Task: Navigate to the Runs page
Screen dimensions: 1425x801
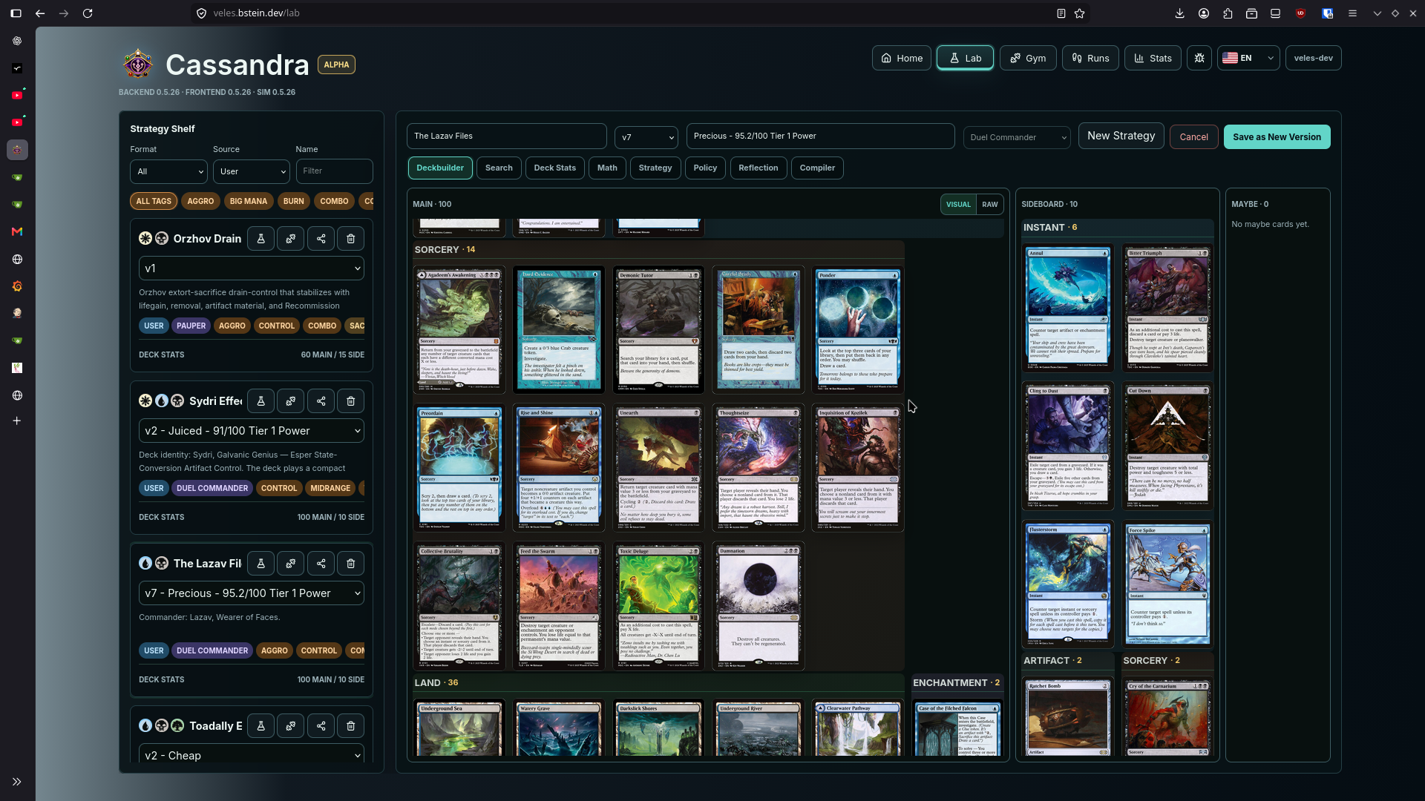Action: (x=1090, y=58)
